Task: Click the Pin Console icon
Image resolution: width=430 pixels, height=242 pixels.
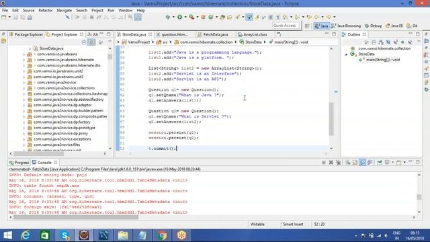Action: tap(380, 163)
